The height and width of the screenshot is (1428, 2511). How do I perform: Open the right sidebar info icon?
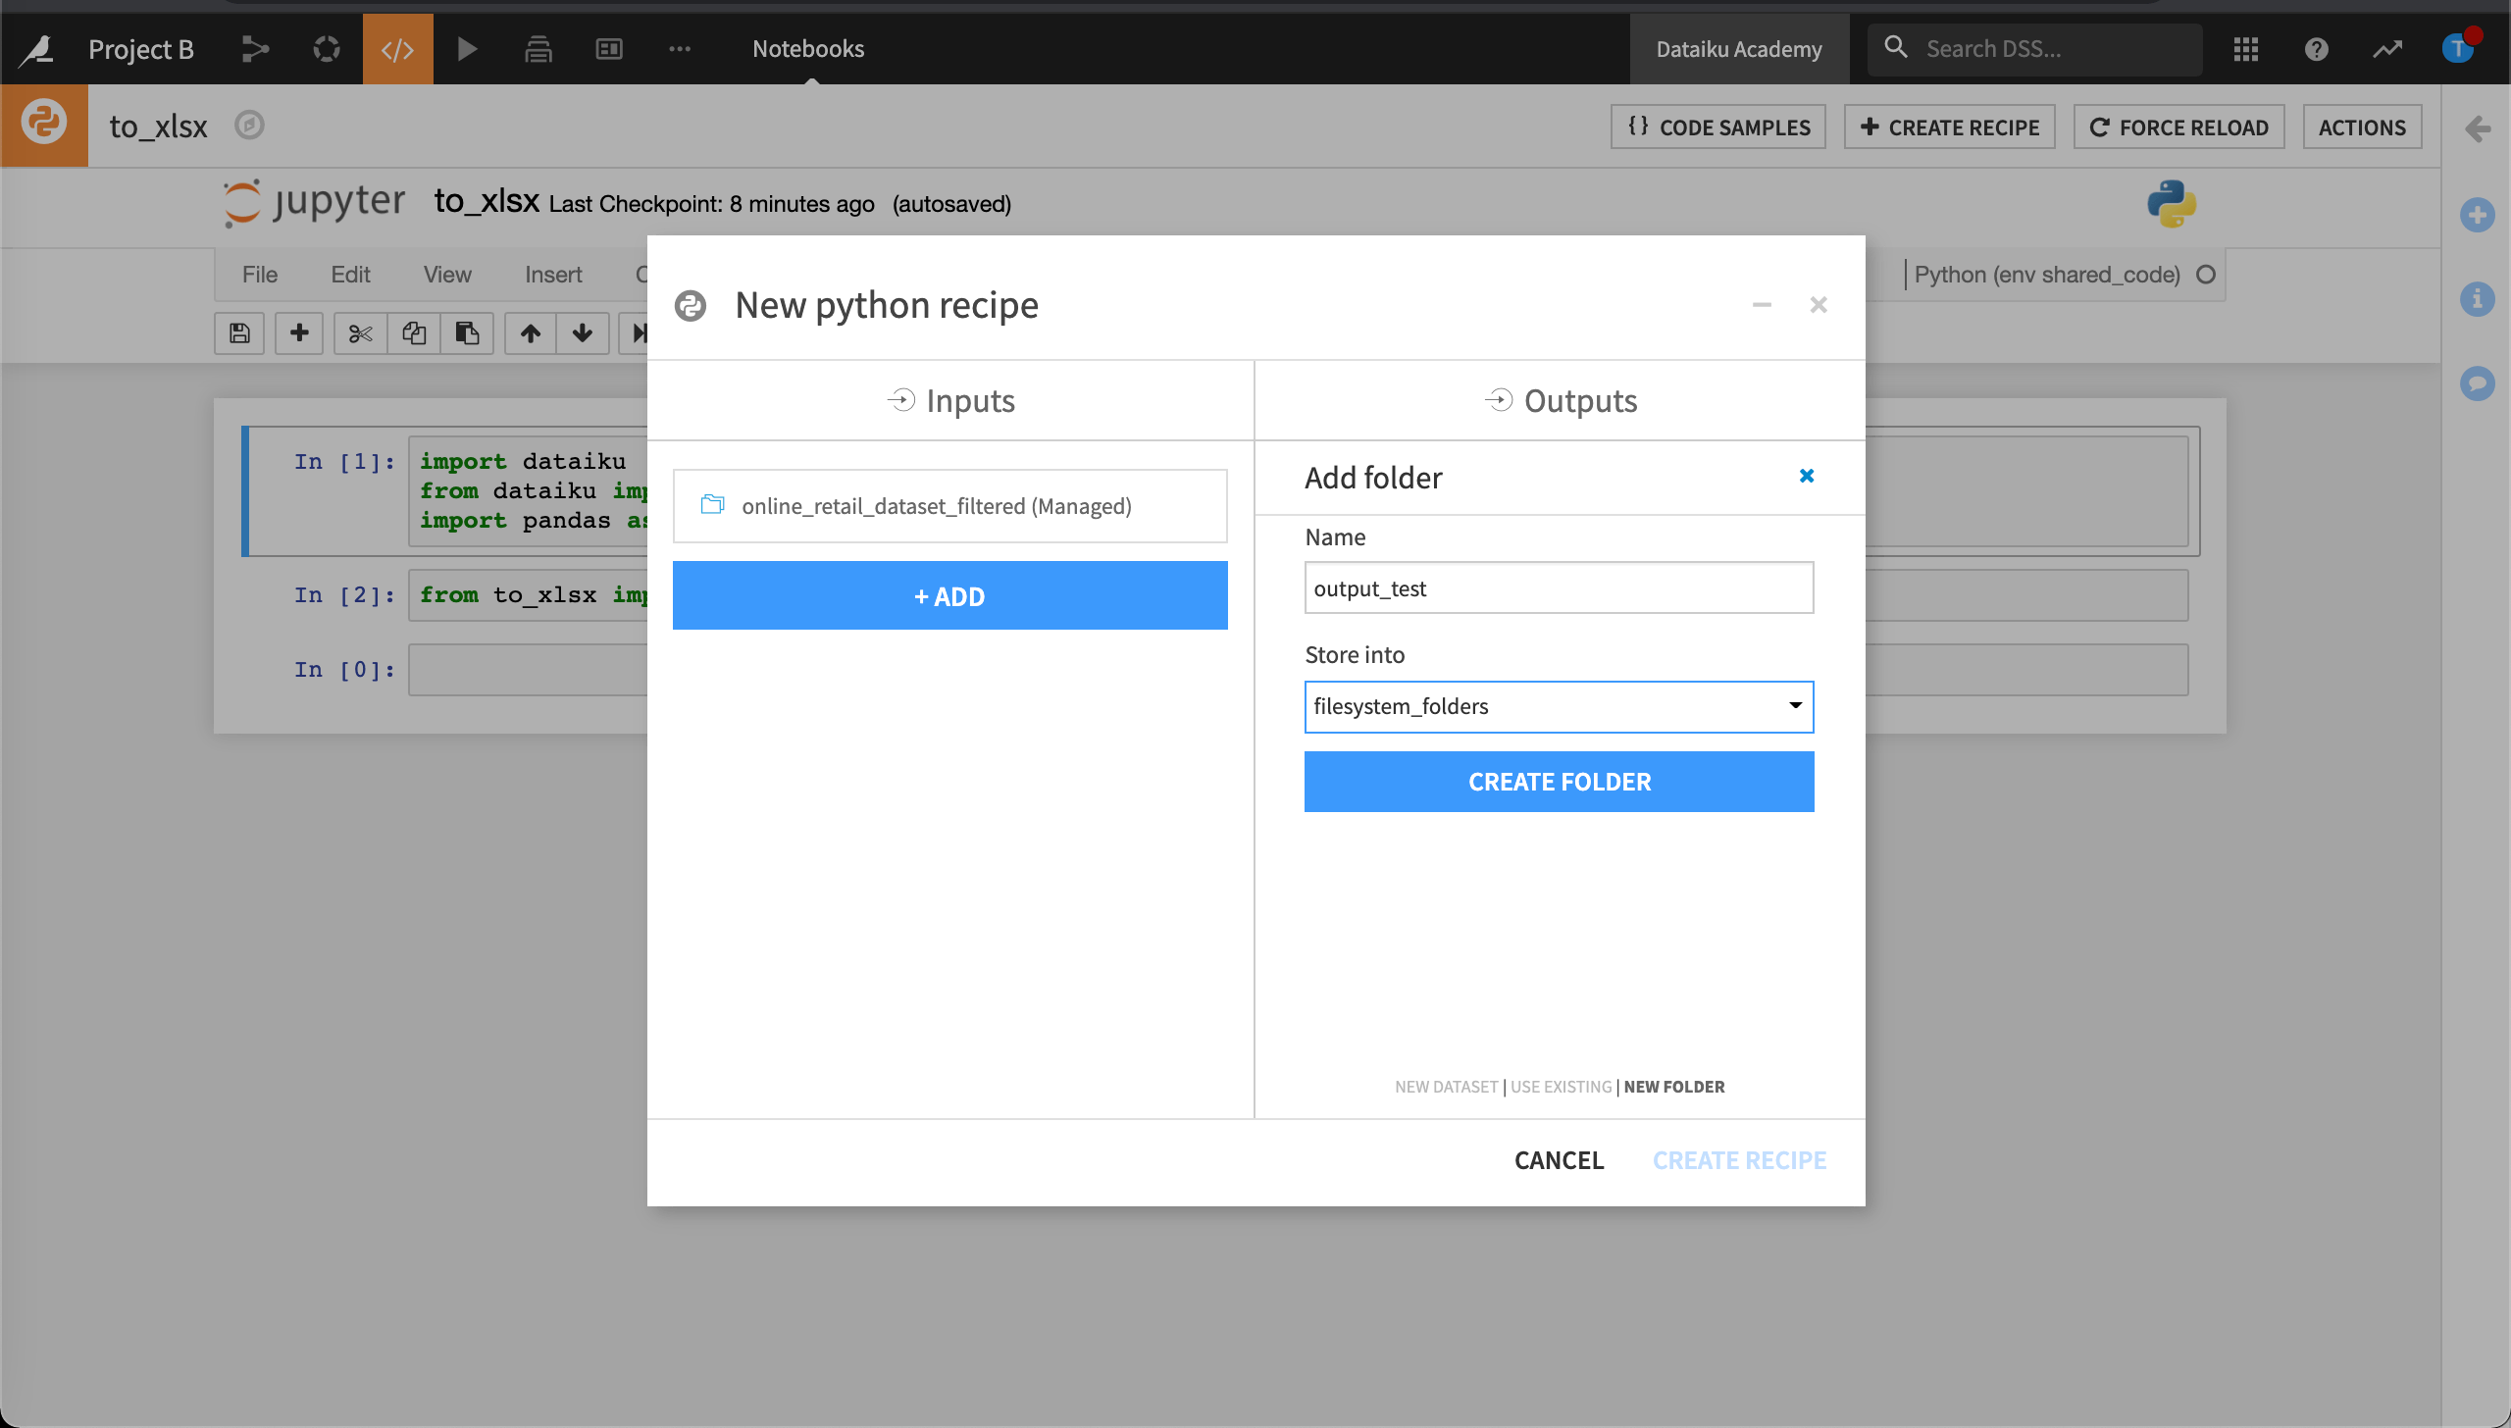point(2478,299)
